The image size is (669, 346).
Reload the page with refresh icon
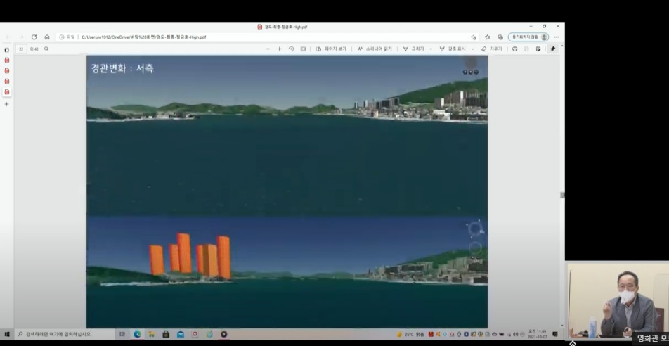(x=34, y=37)
